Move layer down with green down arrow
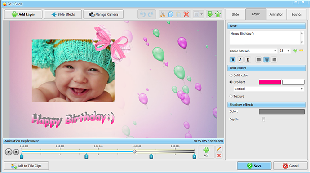 tap(210, 14)
